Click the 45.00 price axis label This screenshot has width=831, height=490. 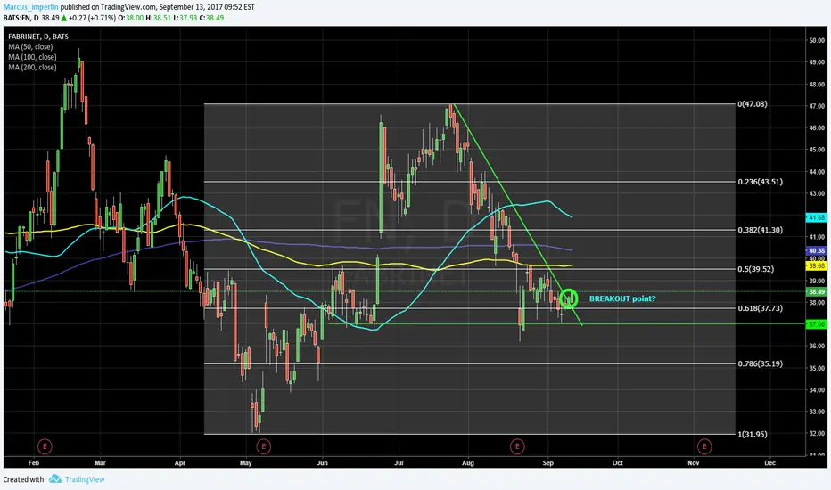click(817, 150)
